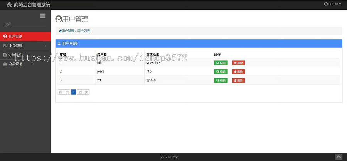Click the 用户管理 sidebar user icon
Image resolution: width=347 pixels, height=161 pixels.
coord(5,37)
